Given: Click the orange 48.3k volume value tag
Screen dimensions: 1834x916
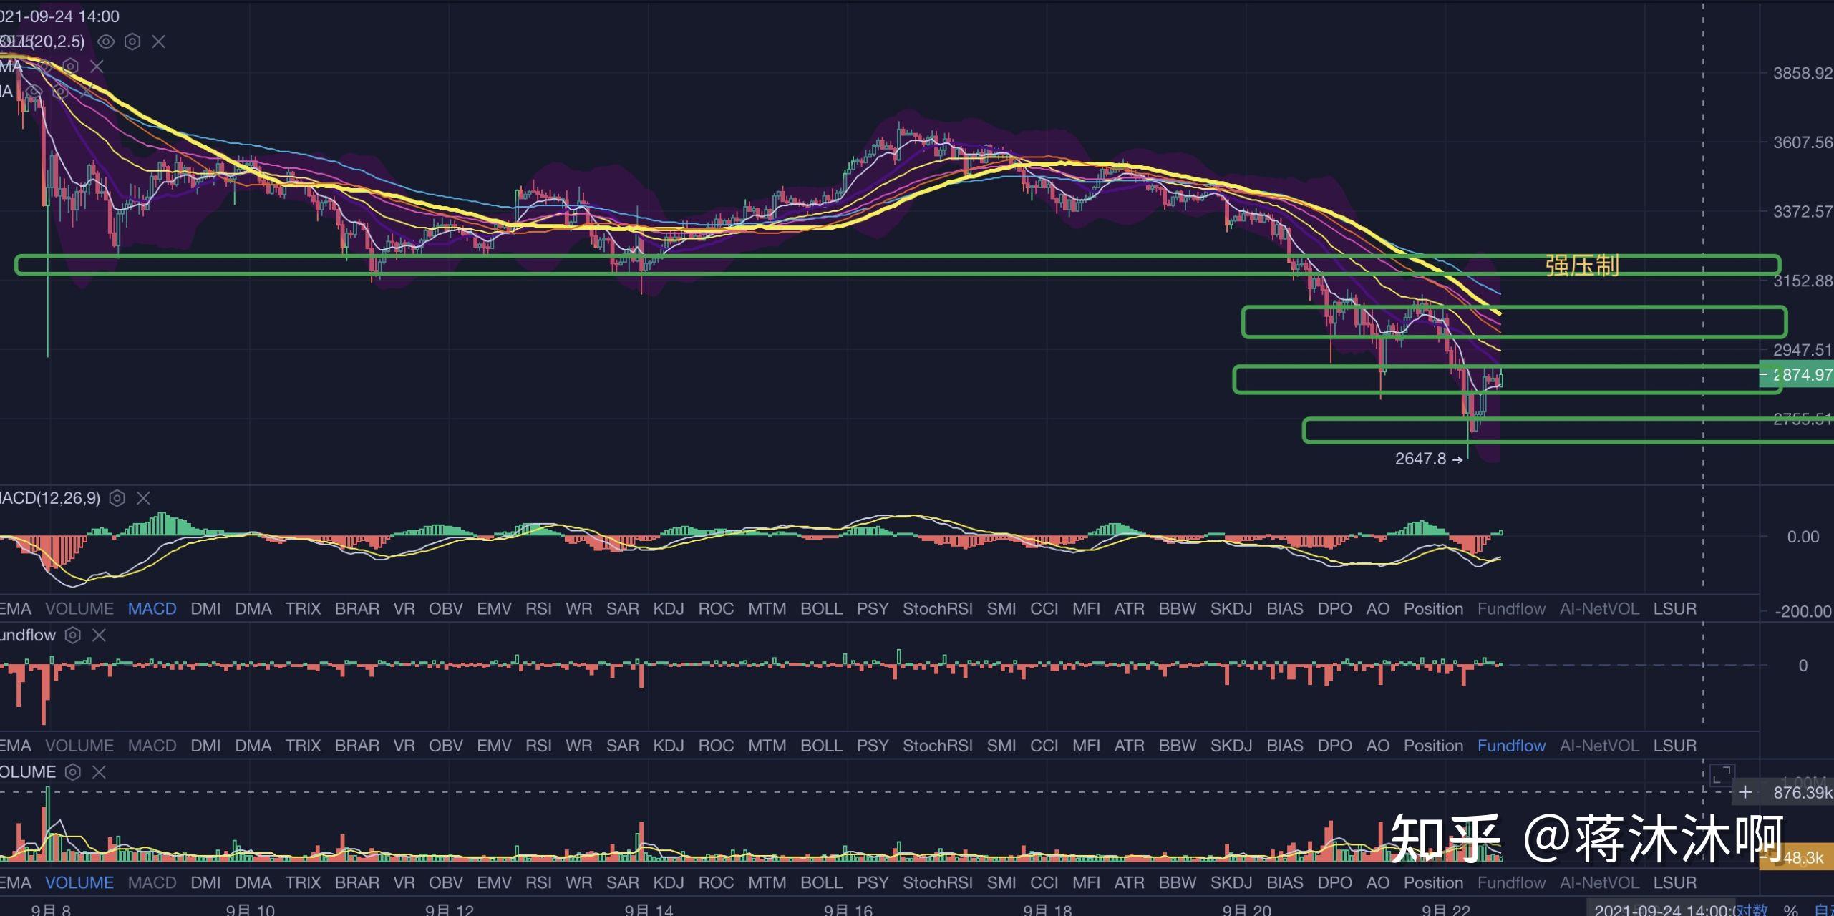Looking at the screenshot, I should (x=1797, y=857).
